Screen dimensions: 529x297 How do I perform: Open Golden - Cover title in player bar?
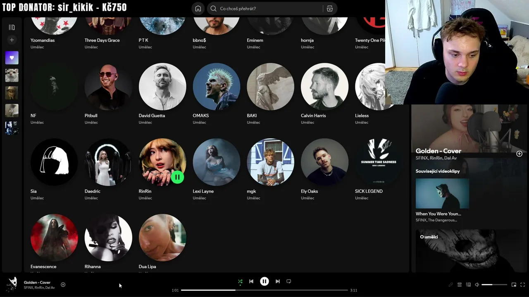37,283
